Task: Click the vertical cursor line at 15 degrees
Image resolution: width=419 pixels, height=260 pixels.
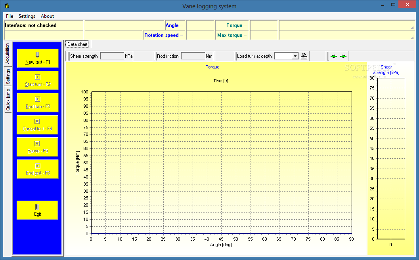Action: click(135, 163)
